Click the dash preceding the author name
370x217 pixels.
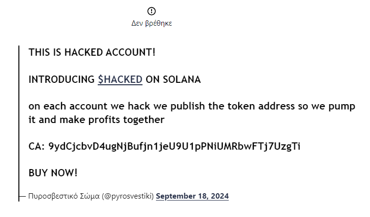(22, 196)
